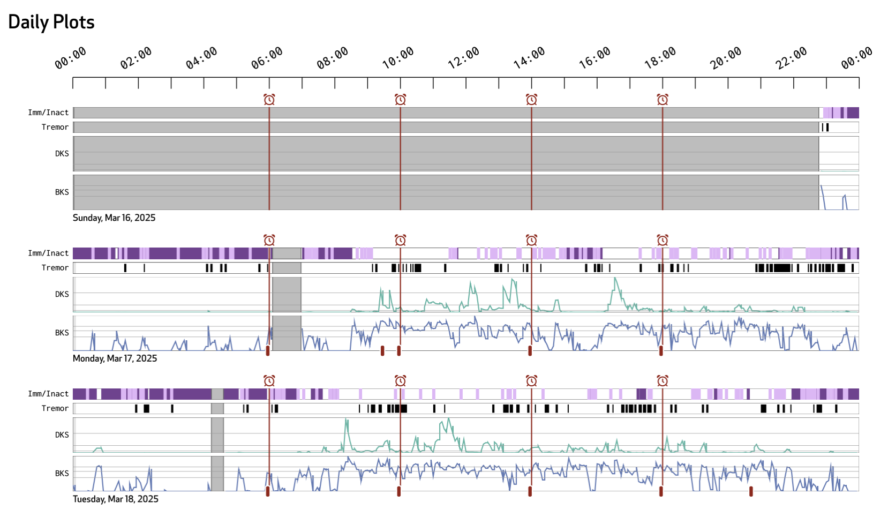Select Monday's 14:00 alarm clock icon
The height and width of the screenshot is (509, 888).
coord(531,240)
